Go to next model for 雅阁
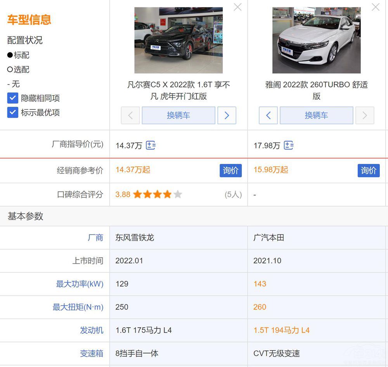Screen dimensions: 388x367 pos(365,115)
